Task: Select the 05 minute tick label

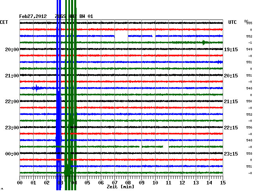Action: point(87,183)
